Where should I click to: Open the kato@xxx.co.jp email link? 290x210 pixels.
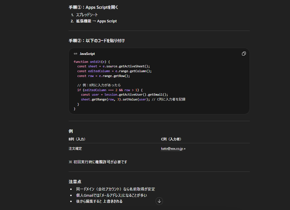pyautogui.click(x=172, y=149)
